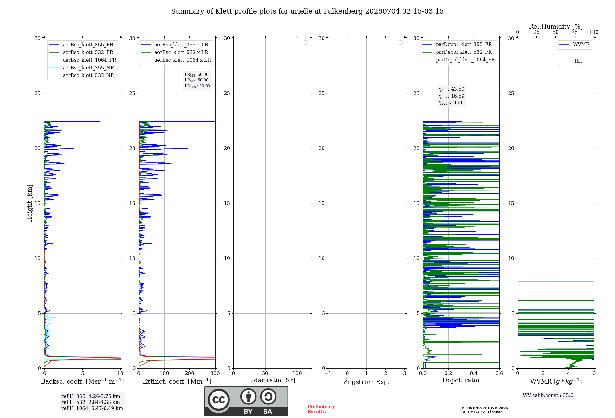Image resolution: width=615 pixels, height=418 pixels.
Task: Click the TROPOS & DWD copyright text
Action: pyautogui.click(x=485, y=410)
